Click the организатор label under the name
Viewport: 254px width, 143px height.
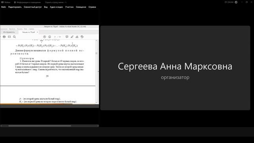click(x=175, y=77)
